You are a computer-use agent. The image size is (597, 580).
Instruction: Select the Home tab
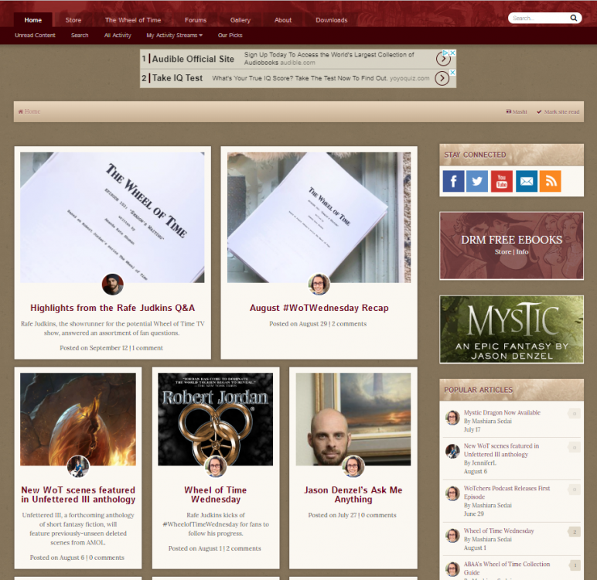click(33, 20)
